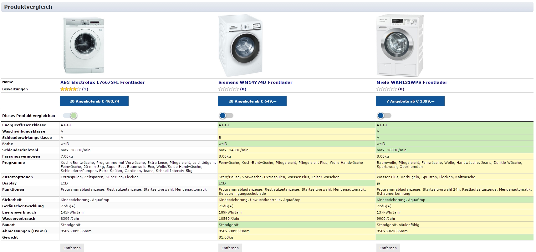Click AEG noise value 77dB(A)

coord(68,206)
